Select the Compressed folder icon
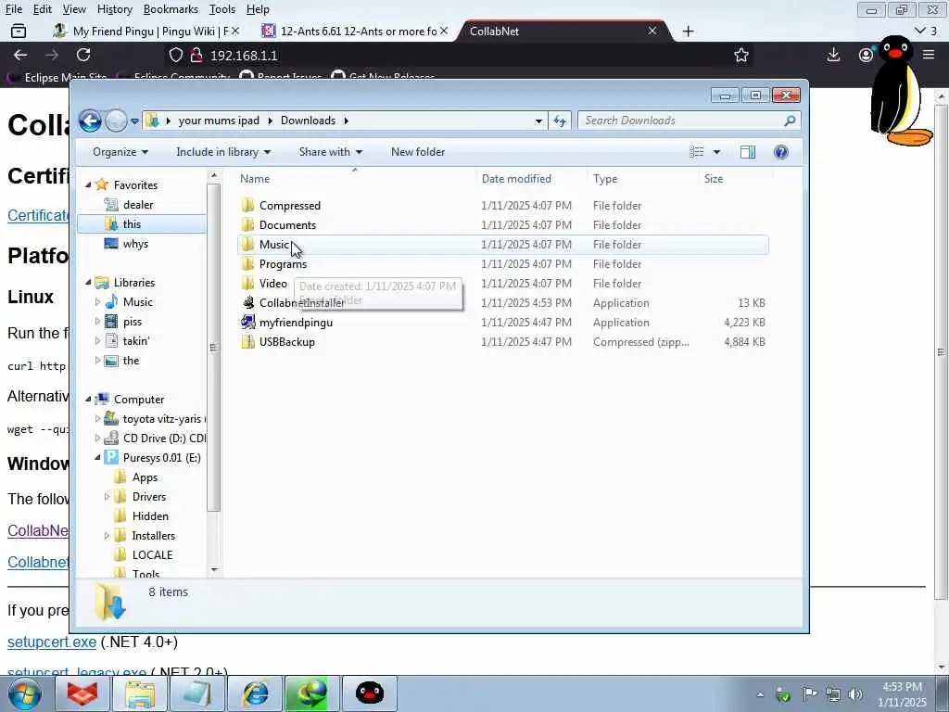 pos(248,205)
